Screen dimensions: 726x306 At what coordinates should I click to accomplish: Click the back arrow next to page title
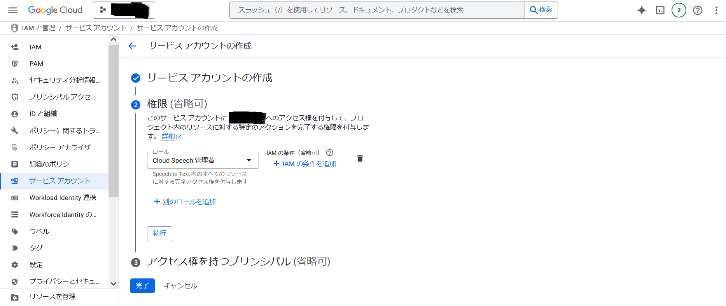pos(132,46)
